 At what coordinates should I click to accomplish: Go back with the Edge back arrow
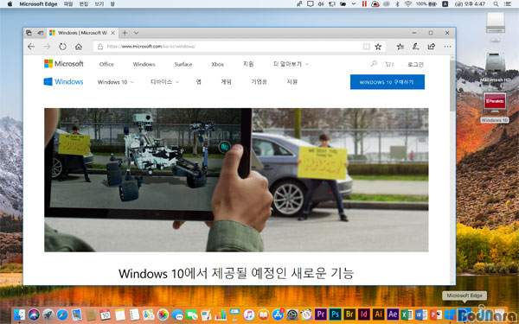(31, 47)
